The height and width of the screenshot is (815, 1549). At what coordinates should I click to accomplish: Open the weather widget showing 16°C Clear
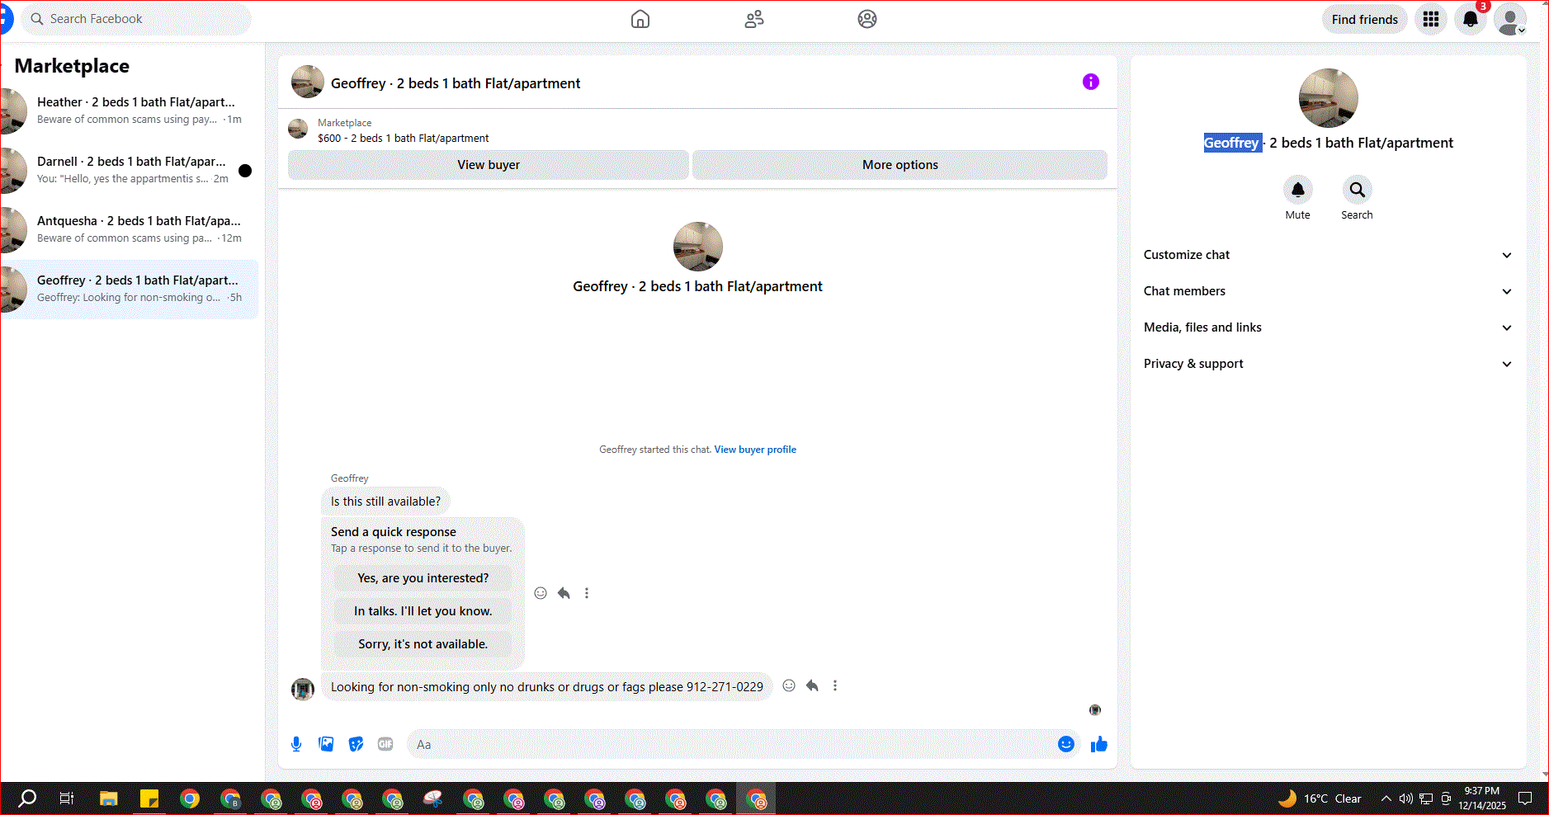coord(1320,799)
